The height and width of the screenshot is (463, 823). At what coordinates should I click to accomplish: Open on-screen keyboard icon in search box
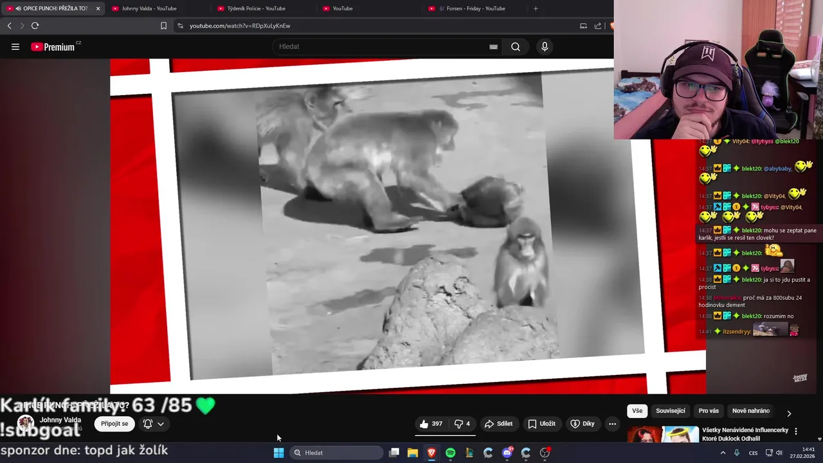pos(493,47)
